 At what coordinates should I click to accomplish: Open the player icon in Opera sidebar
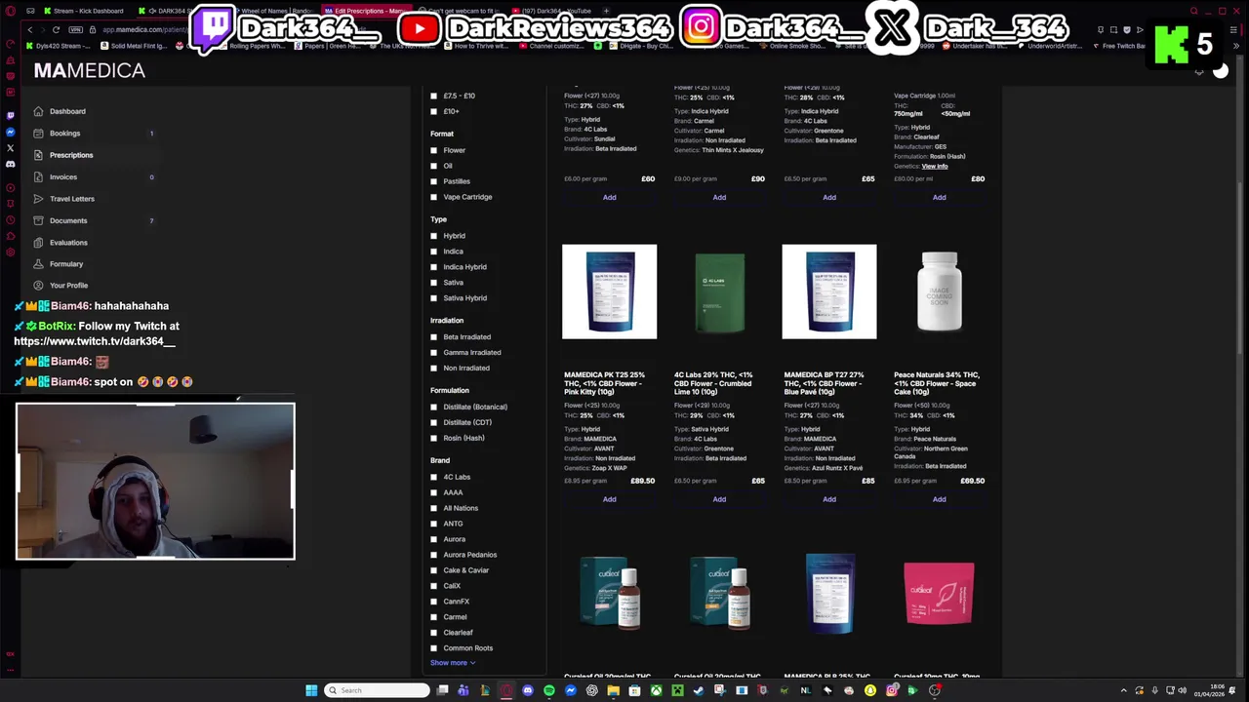pos(11,187)
